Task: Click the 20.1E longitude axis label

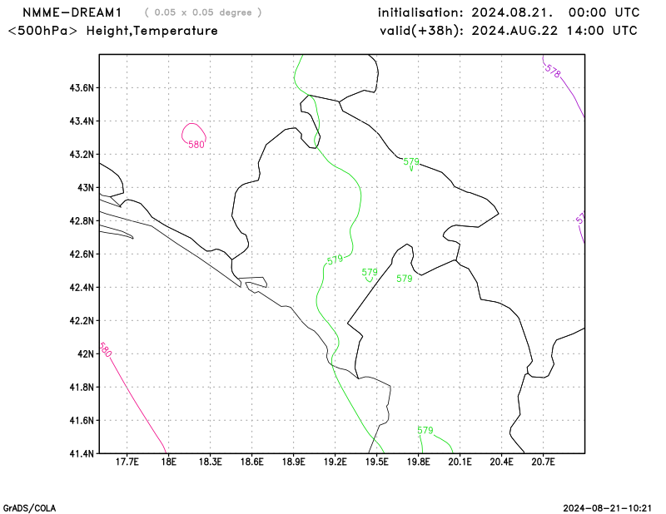Action: (460, 462)
